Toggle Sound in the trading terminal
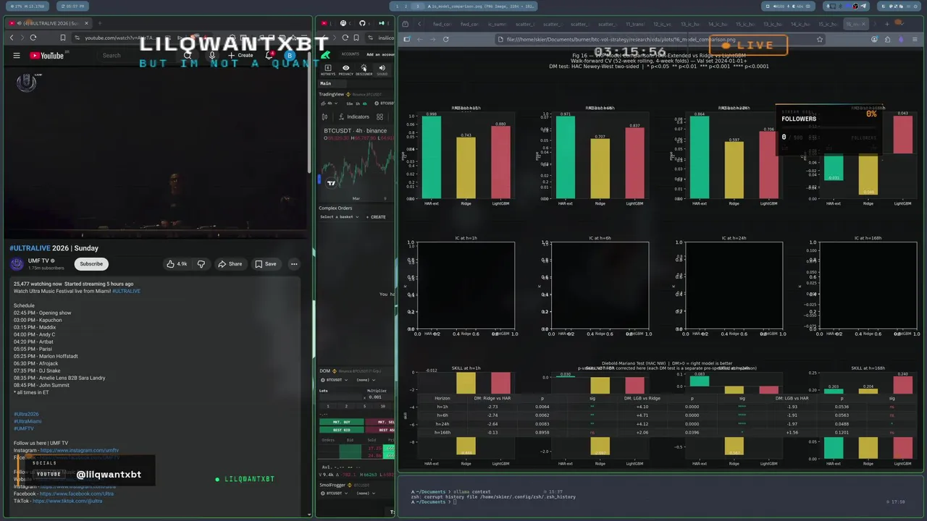This screenshot has width=927, height=521. coord(382,70)
